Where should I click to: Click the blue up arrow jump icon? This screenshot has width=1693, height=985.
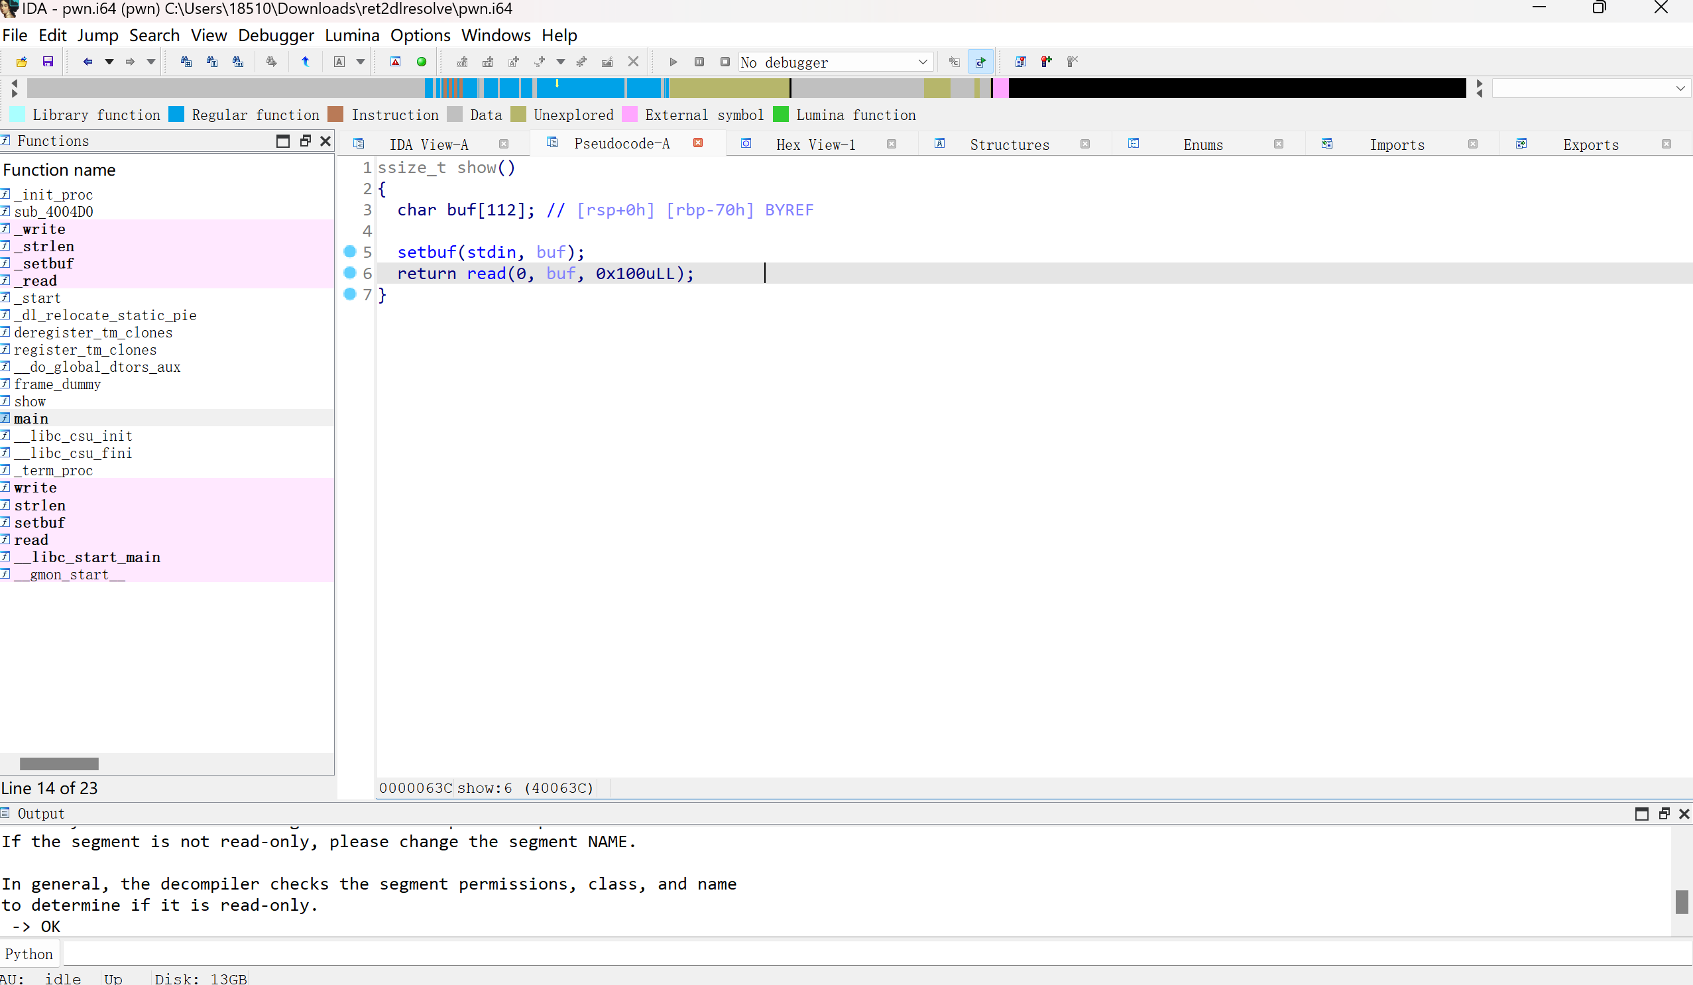click(x=306, y=62)
